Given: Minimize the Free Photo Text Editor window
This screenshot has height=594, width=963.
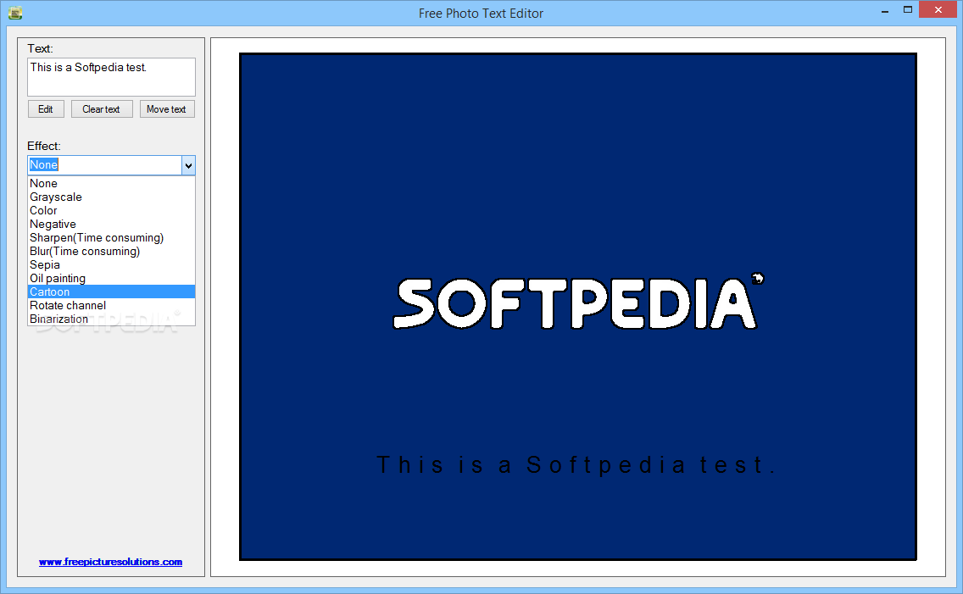Looking at the screenshot, I should point(885,10).
